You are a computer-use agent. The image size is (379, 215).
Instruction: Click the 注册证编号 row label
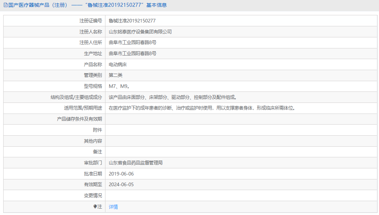[x=90, y=21]
